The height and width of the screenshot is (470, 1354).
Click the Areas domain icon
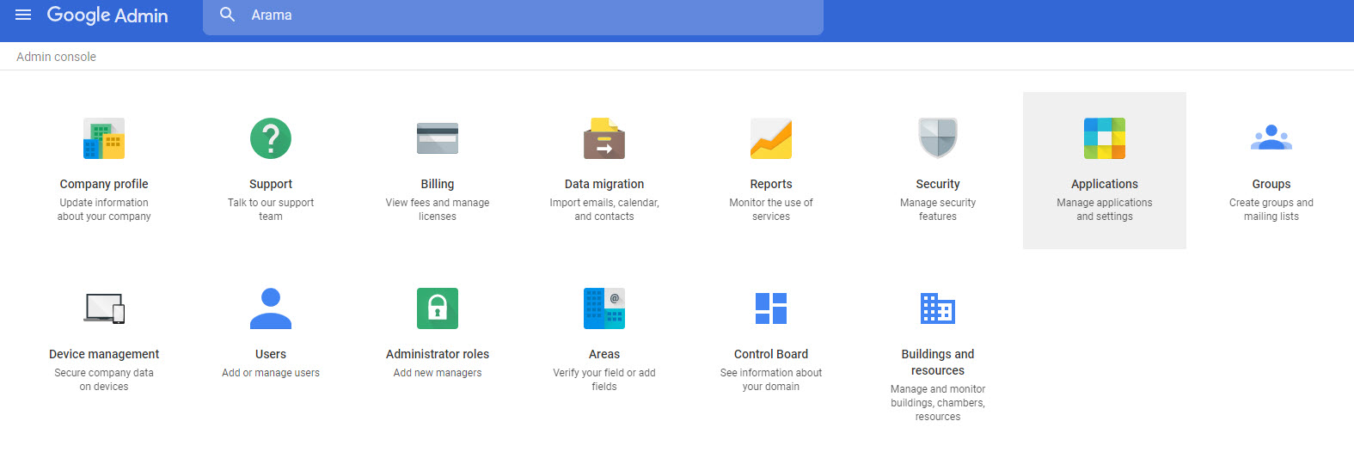[604, 308]
